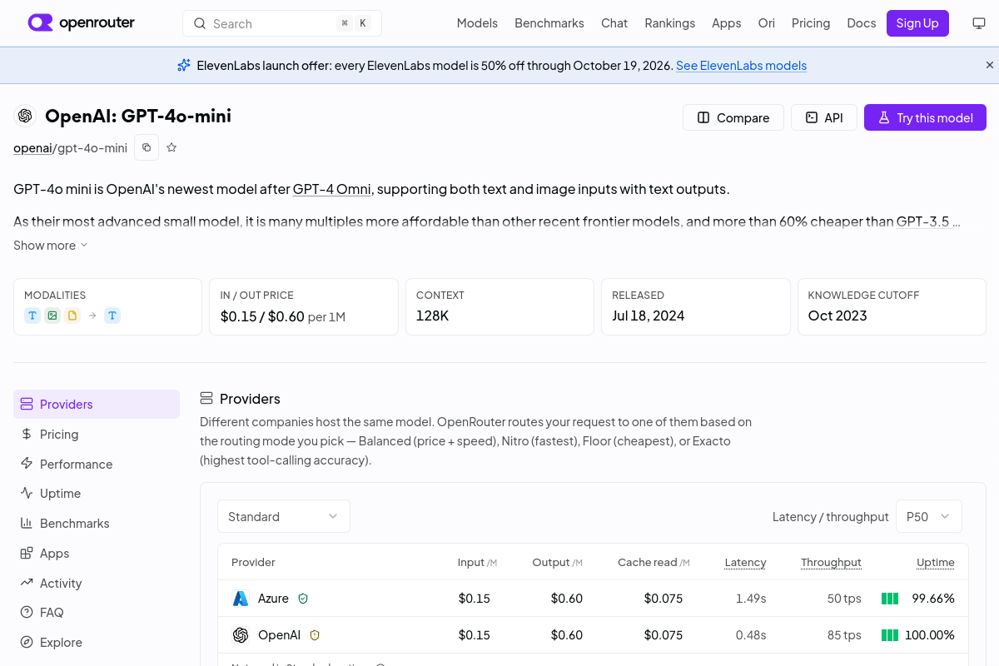
Task: Open the Activity sidebar section
Action: pyautogui.click(x=97, y=583)
